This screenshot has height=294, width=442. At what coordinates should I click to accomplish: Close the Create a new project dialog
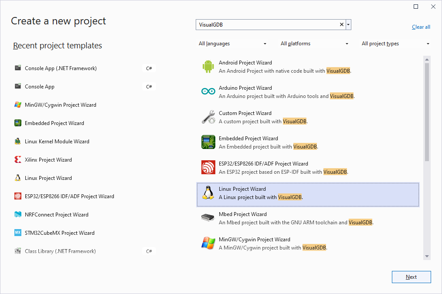point(433,7)
